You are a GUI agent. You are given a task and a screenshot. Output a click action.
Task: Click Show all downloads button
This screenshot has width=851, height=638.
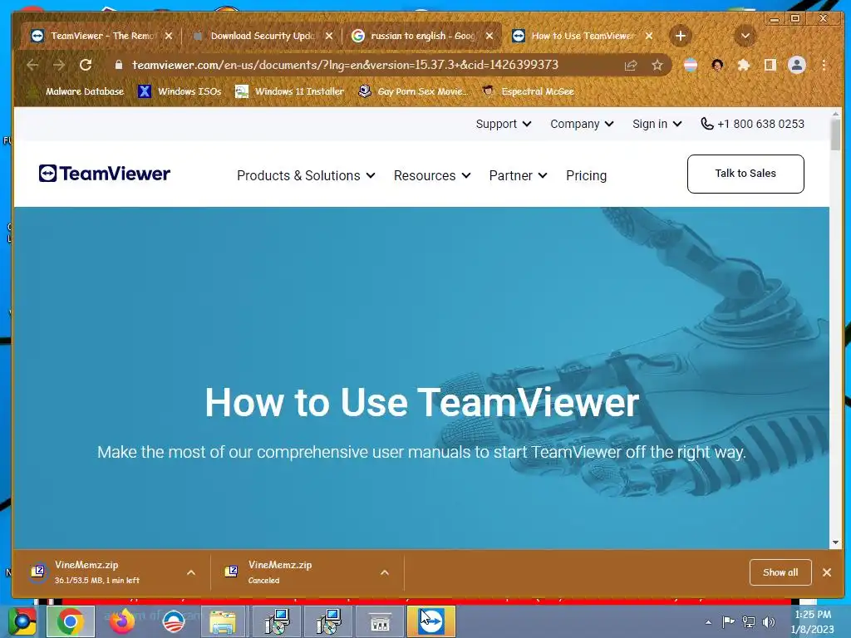coord(780,572)
